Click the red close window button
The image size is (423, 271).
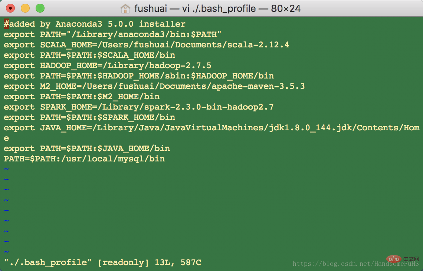[x=10, y=9]
